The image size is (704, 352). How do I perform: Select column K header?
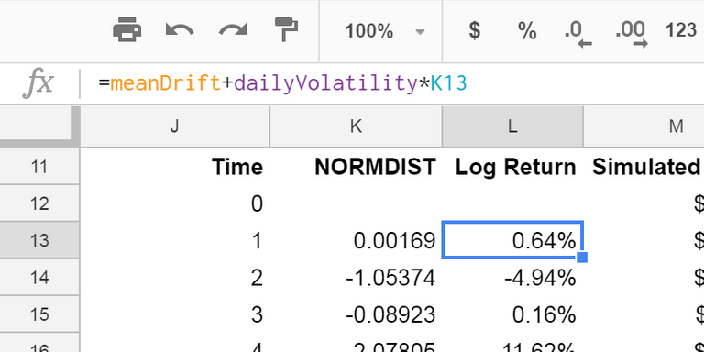(356, 126)
